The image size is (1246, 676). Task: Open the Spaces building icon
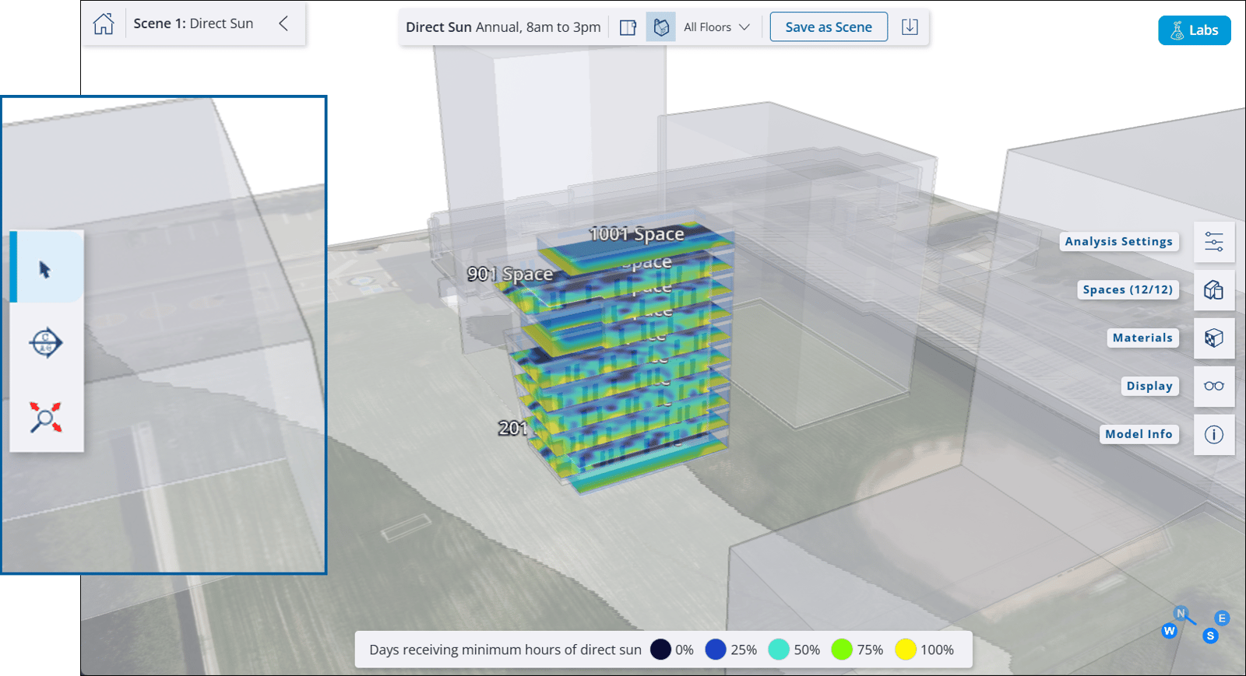coord(1214,290)
